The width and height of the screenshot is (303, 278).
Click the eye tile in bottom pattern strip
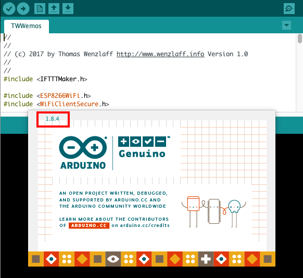pos(113,259)
